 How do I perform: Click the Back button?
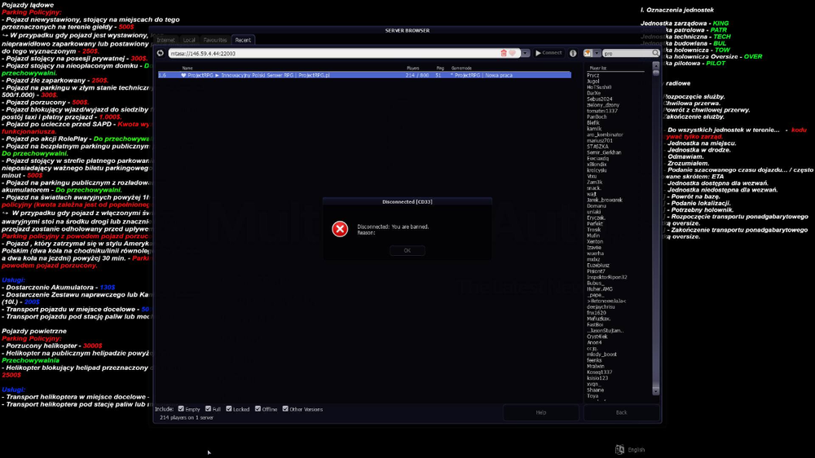click(622, 412)
